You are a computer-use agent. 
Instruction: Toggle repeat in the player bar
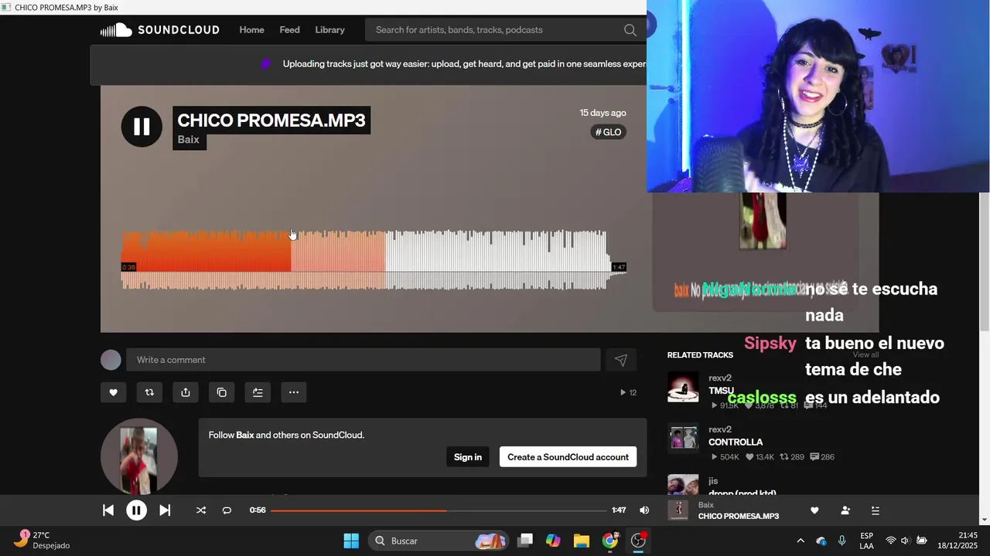click(x=227, y=510)
